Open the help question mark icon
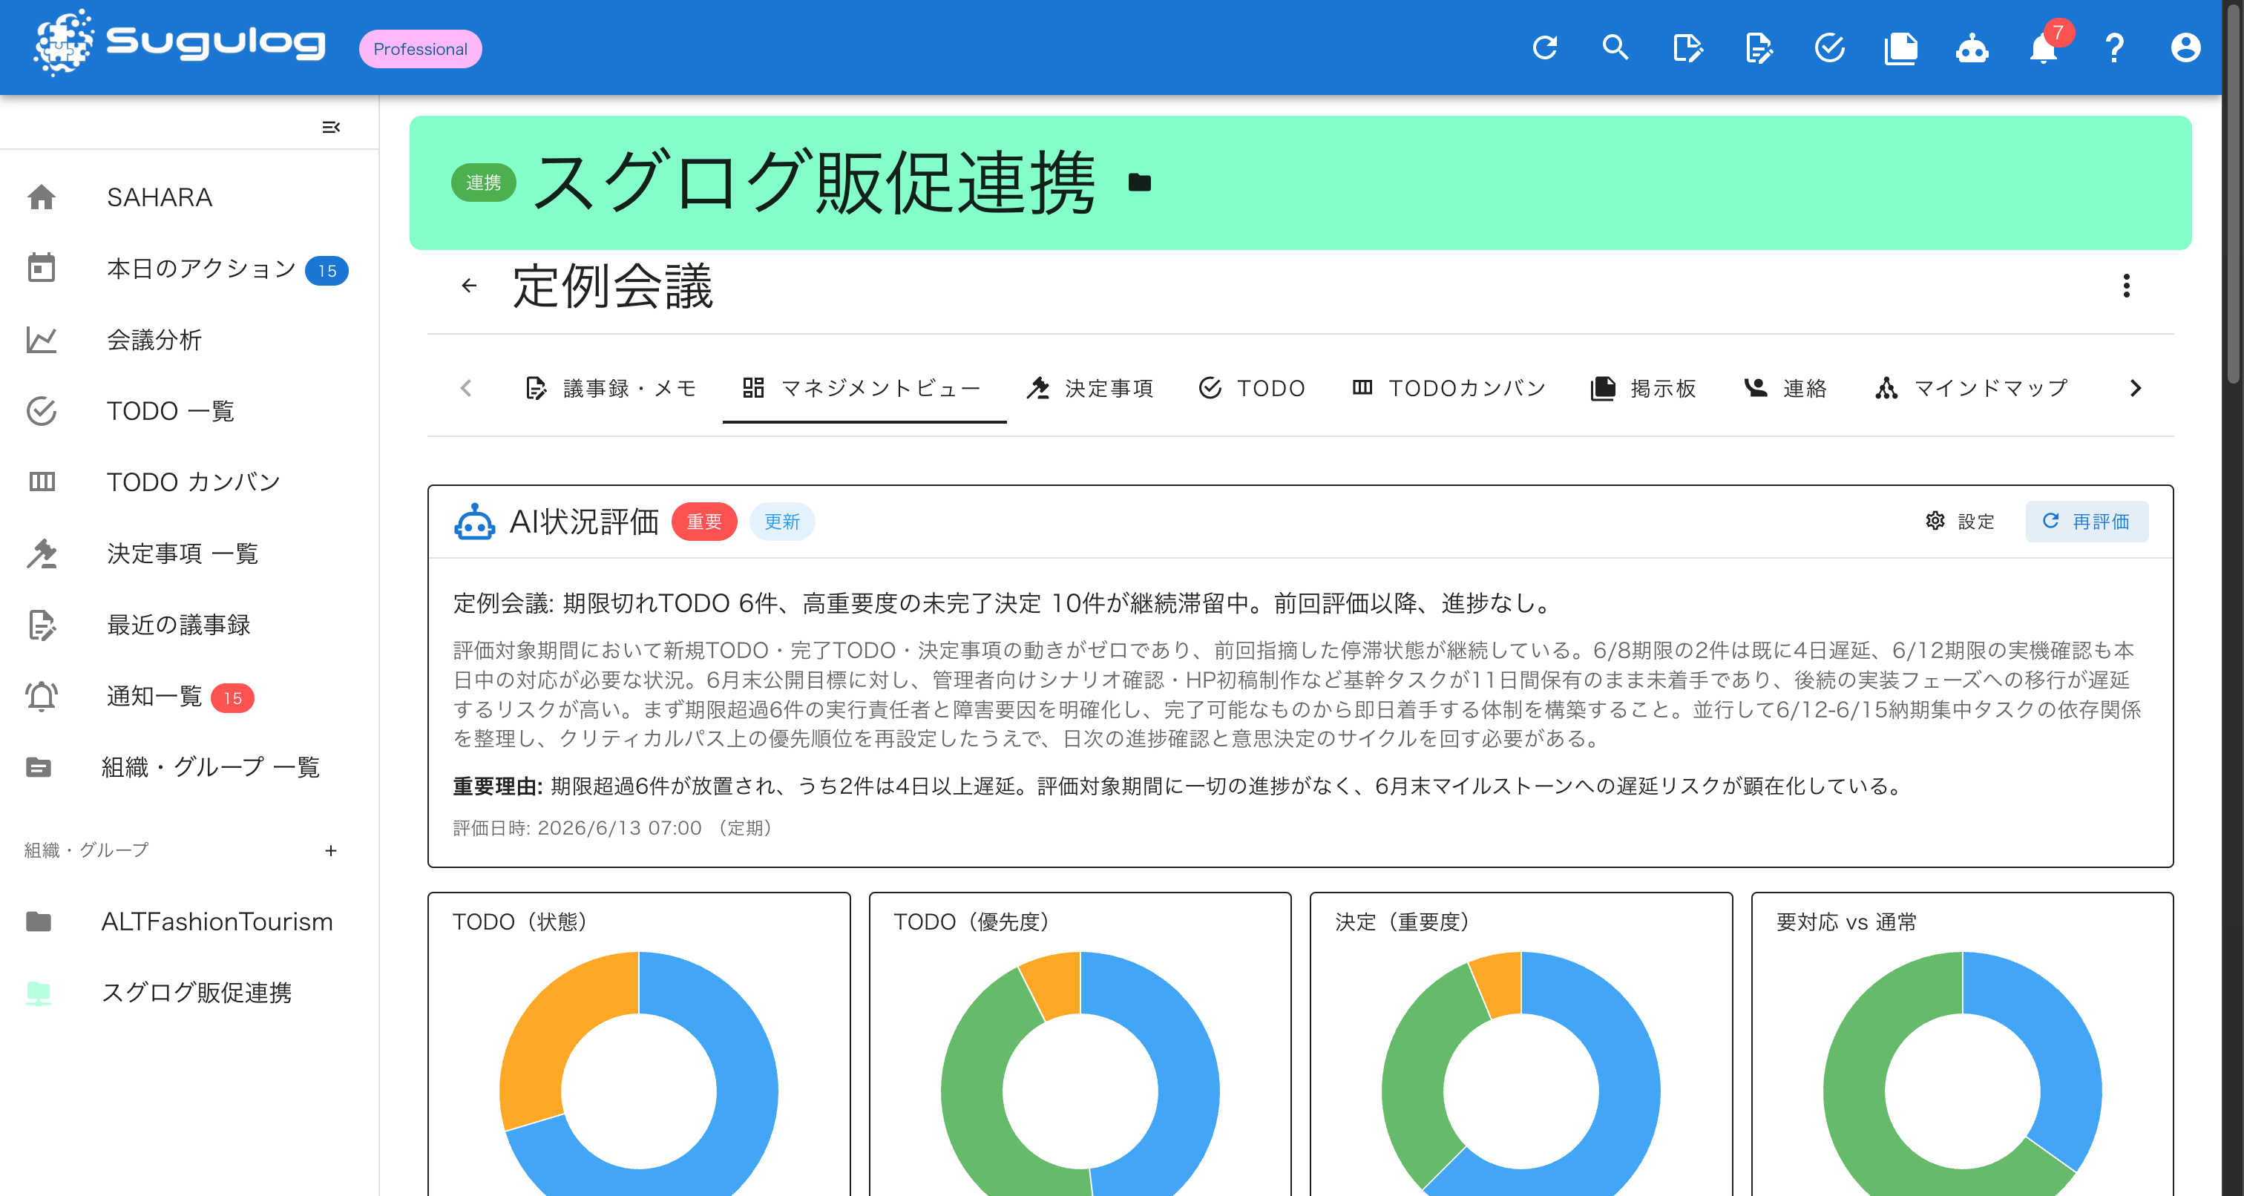Viewport: 2244px width, 1196px height. pyautogui.click(x=2114, y=48)
